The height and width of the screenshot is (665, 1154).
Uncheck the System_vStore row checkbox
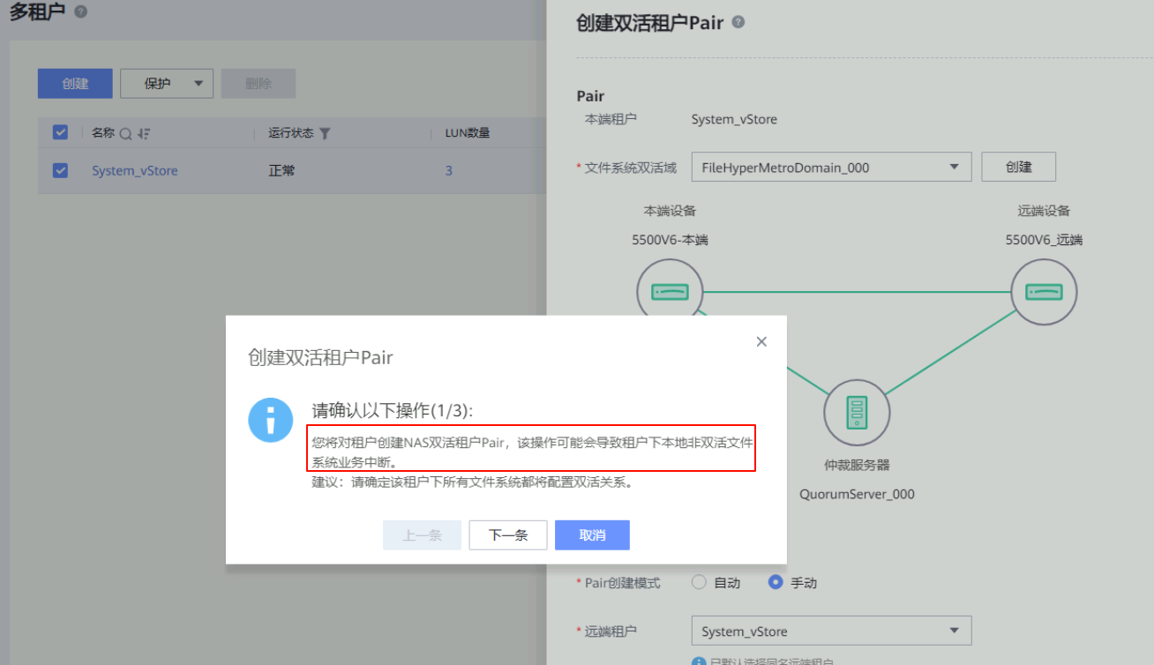point(60,170)
